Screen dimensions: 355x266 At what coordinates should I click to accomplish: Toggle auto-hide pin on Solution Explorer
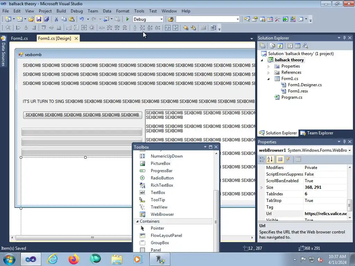point(344,38)
